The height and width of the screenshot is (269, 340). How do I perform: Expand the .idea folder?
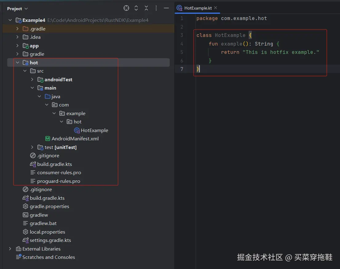tap(17, 37)
